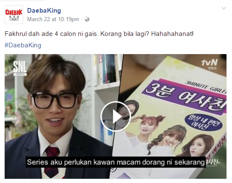This screenshot has height=183, width=232.
Task: Play the video with the center play button
Action: (x=116, y=117)
